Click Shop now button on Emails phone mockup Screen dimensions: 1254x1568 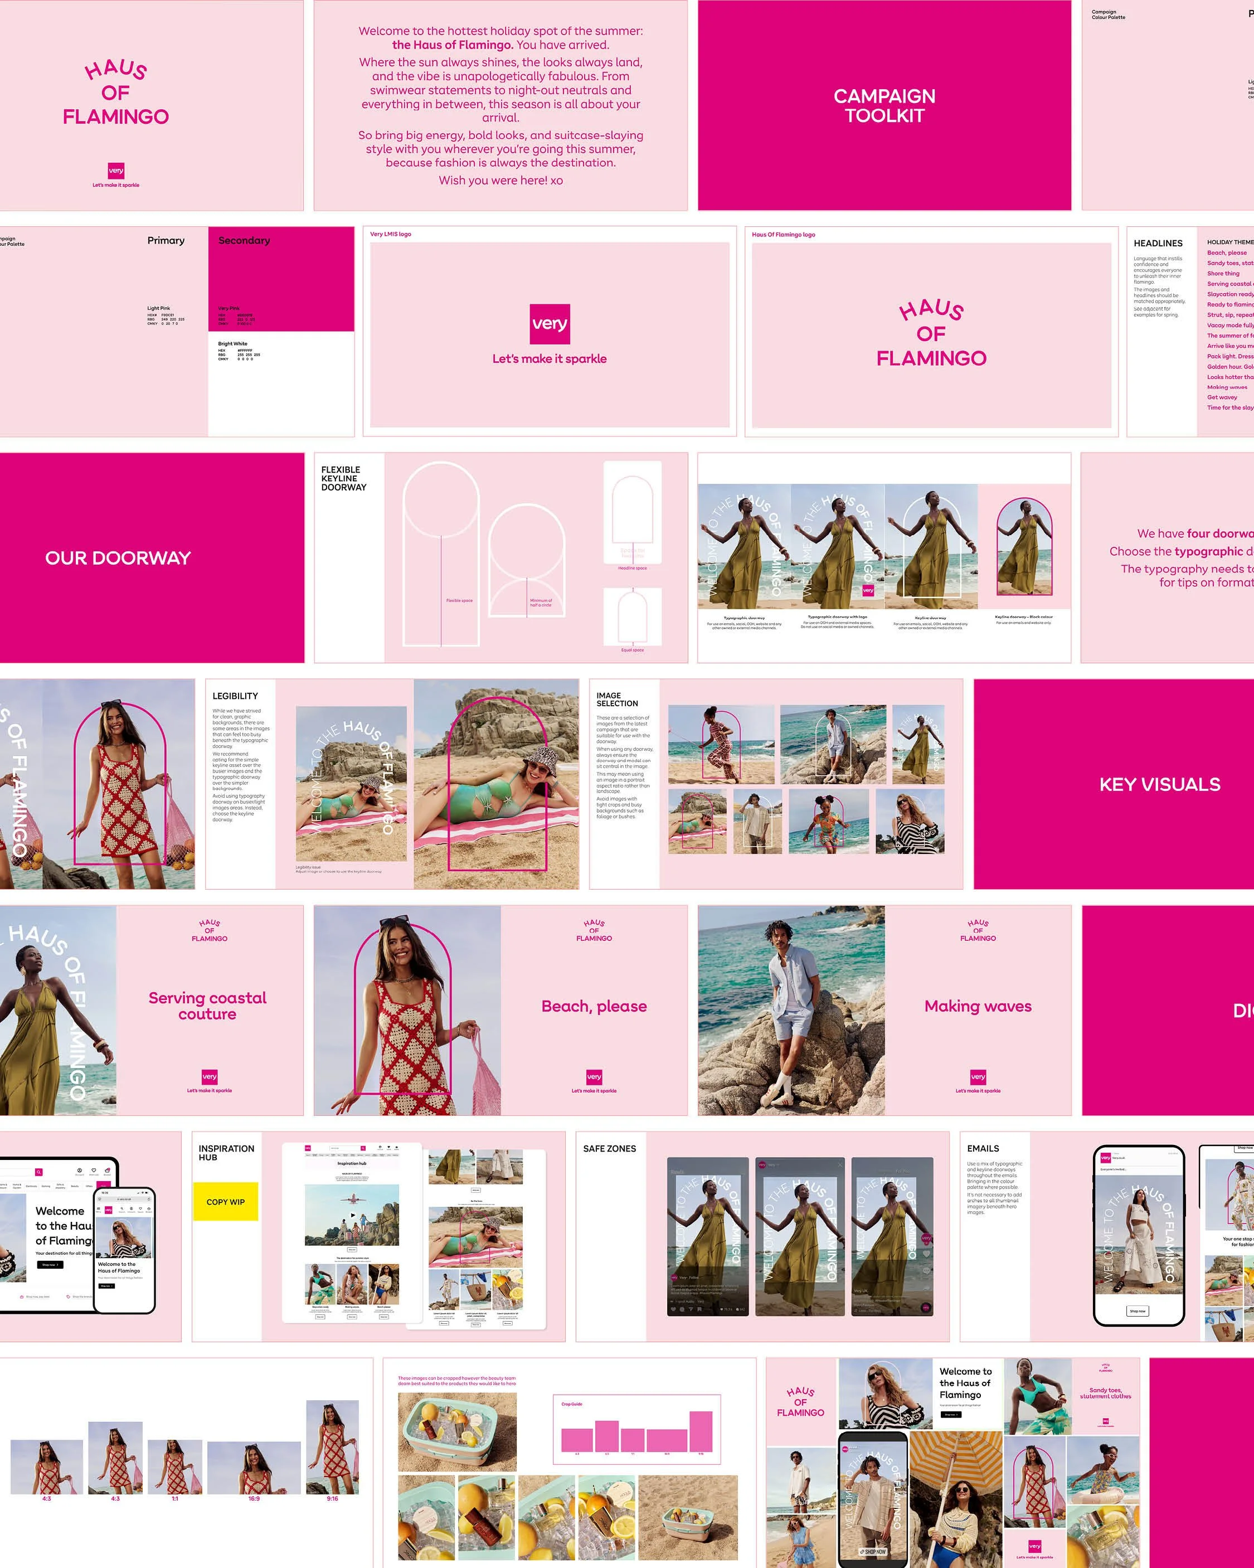point(1138,1311)
